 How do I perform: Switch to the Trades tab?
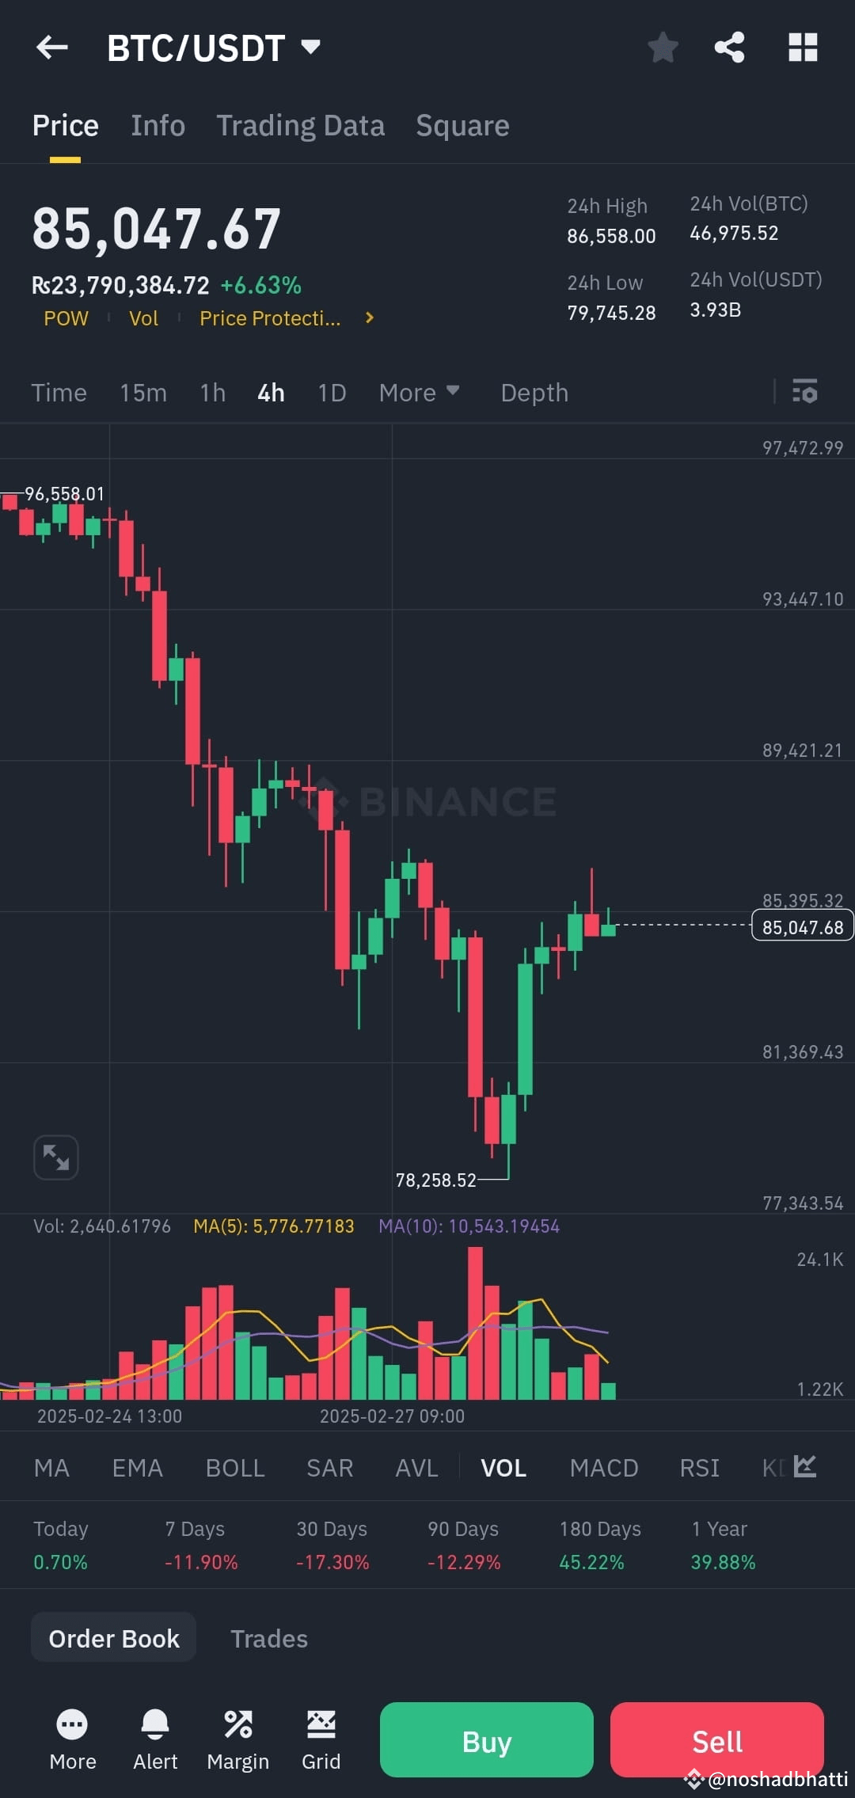269,1638
